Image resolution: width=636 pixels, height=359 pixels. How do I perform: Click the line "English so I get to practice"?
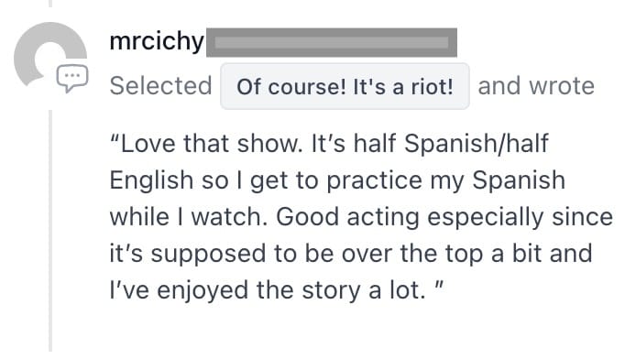(337, 180)
